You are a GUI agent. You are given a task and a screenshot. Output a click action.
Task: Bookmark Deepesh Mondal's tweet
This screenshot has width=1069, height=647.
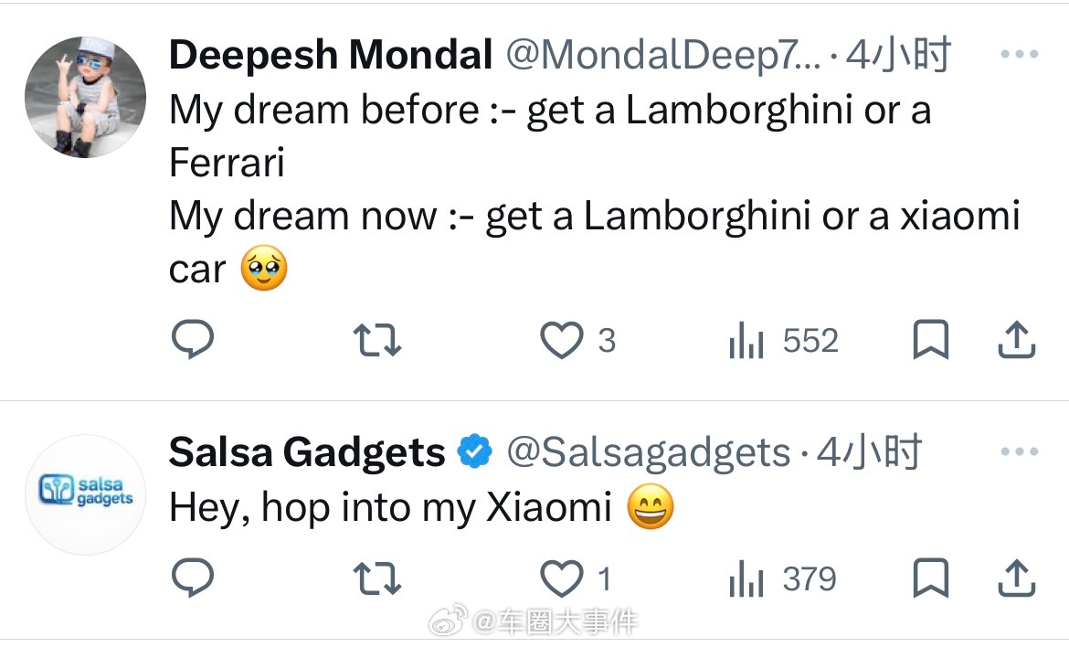click(x=931, y=341)
